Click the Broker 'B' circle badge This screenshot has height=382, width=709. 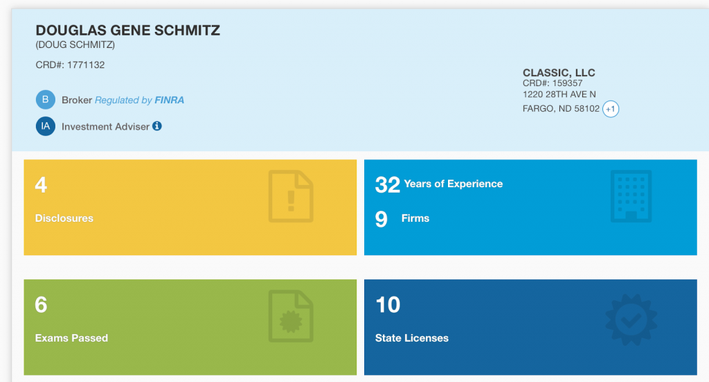click(45, 100)
